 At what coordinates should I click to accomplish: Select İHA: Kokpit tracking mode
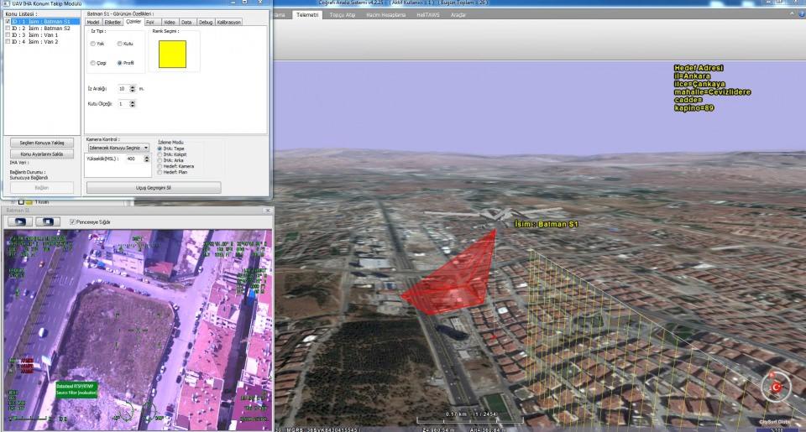click(x=160, y=154)
